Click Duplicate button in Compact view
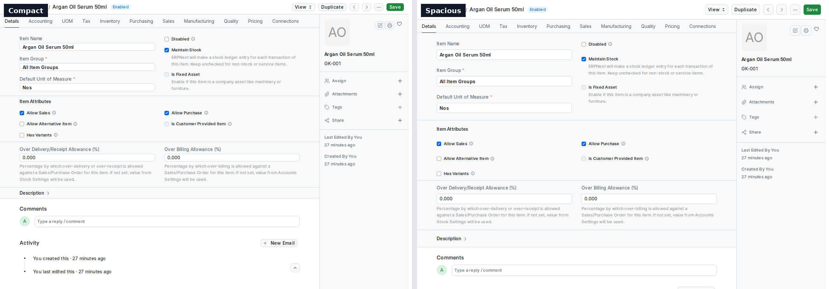 [332, 7]
